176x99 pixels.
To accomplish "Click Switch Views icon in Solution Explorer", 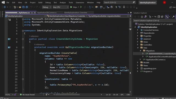I will click(x=145, y=17).
